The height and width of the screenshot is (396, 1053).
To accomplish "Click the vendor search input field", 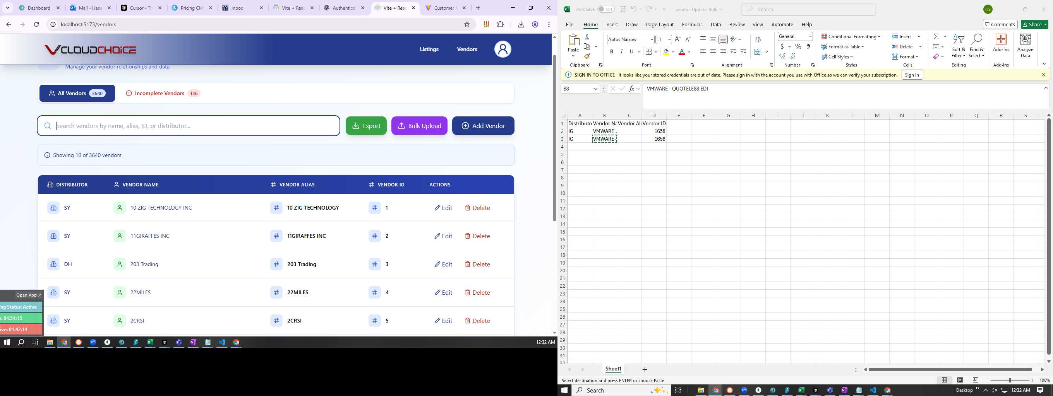I will [x=189, y=126].
